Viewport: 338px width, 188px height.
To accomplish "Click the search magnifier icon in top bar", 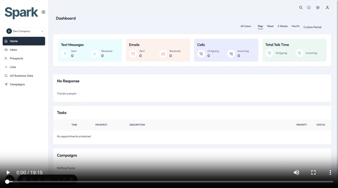I will [x=301, y=8].
